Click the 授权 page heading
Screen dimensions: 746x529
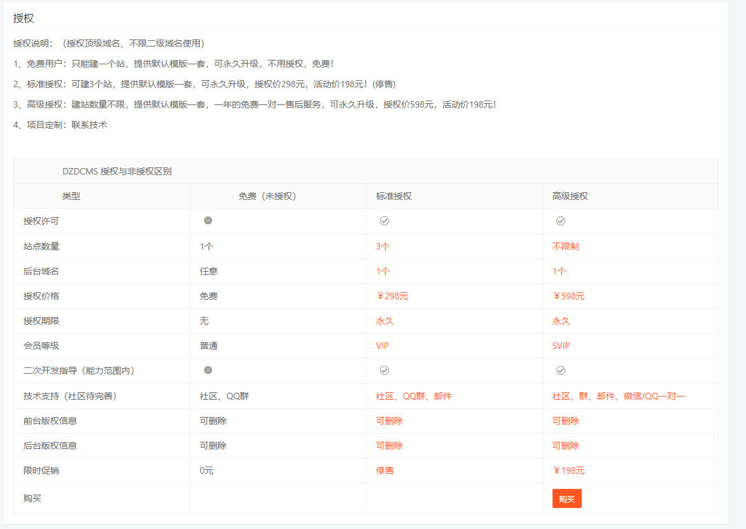point(24,18)
